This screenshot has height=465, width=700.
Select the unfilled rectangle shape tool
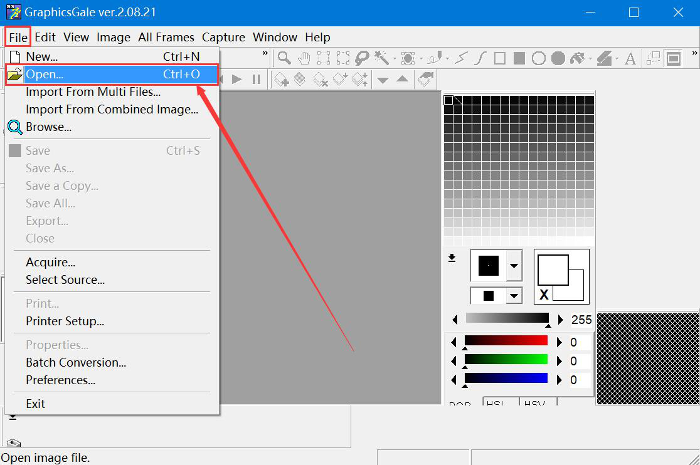(500, 58)
